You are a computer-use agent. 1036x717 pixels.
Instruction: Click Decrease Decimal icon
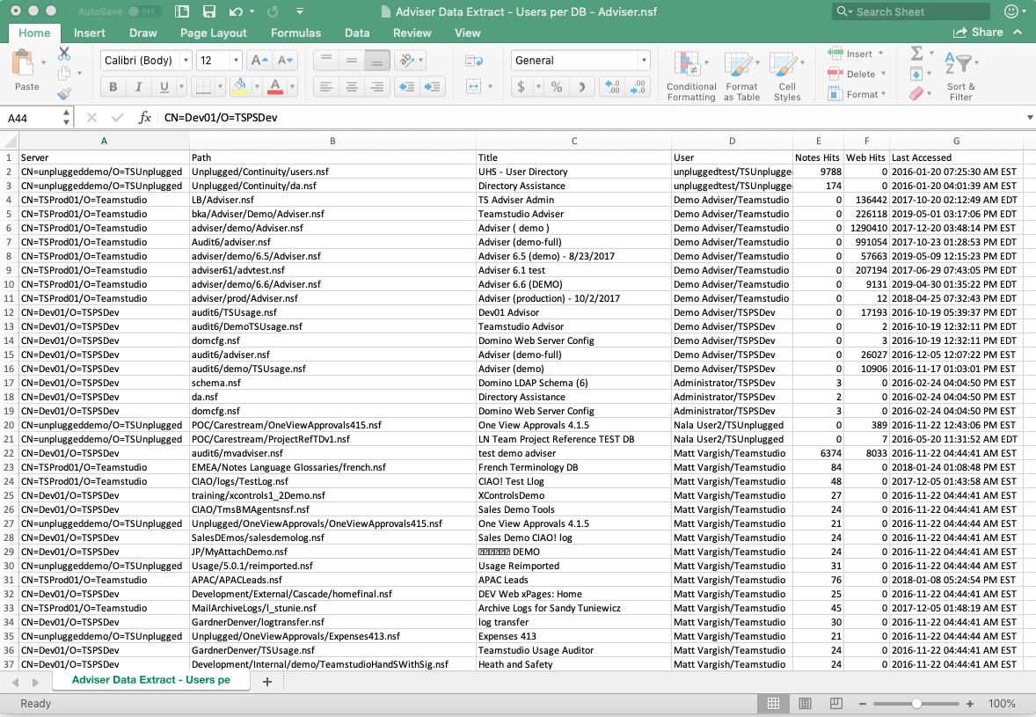(638, 86)
